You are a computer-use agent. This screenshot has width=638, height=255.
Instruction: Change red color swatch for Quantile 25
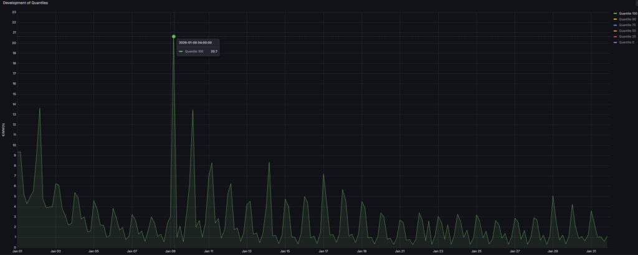615,36
